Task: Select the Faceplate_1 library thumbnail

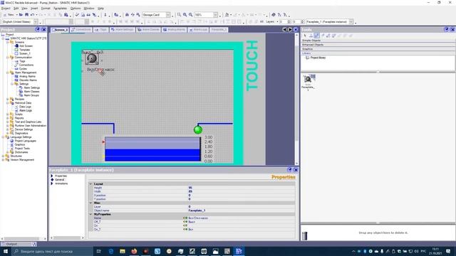Action: [309, 82]
